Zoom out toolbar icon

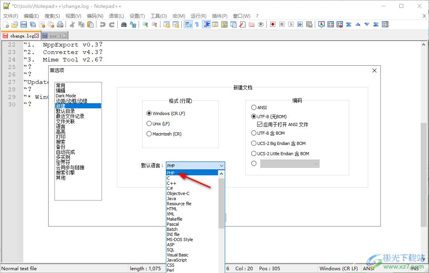(154, 24)
